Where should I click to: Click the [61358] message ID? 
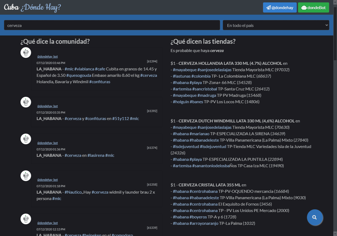click(x=152, y=185)
